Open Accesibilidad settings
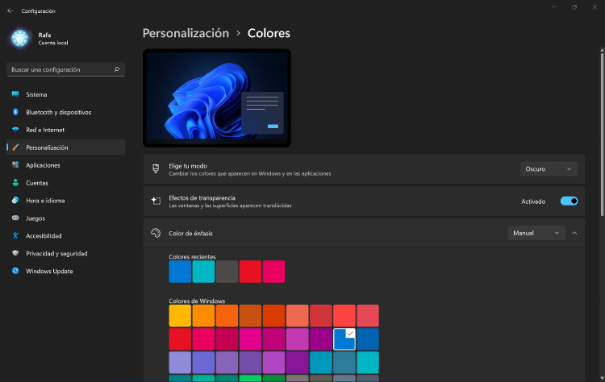Screen dimensions: 605x382 [x=66, y=235]
